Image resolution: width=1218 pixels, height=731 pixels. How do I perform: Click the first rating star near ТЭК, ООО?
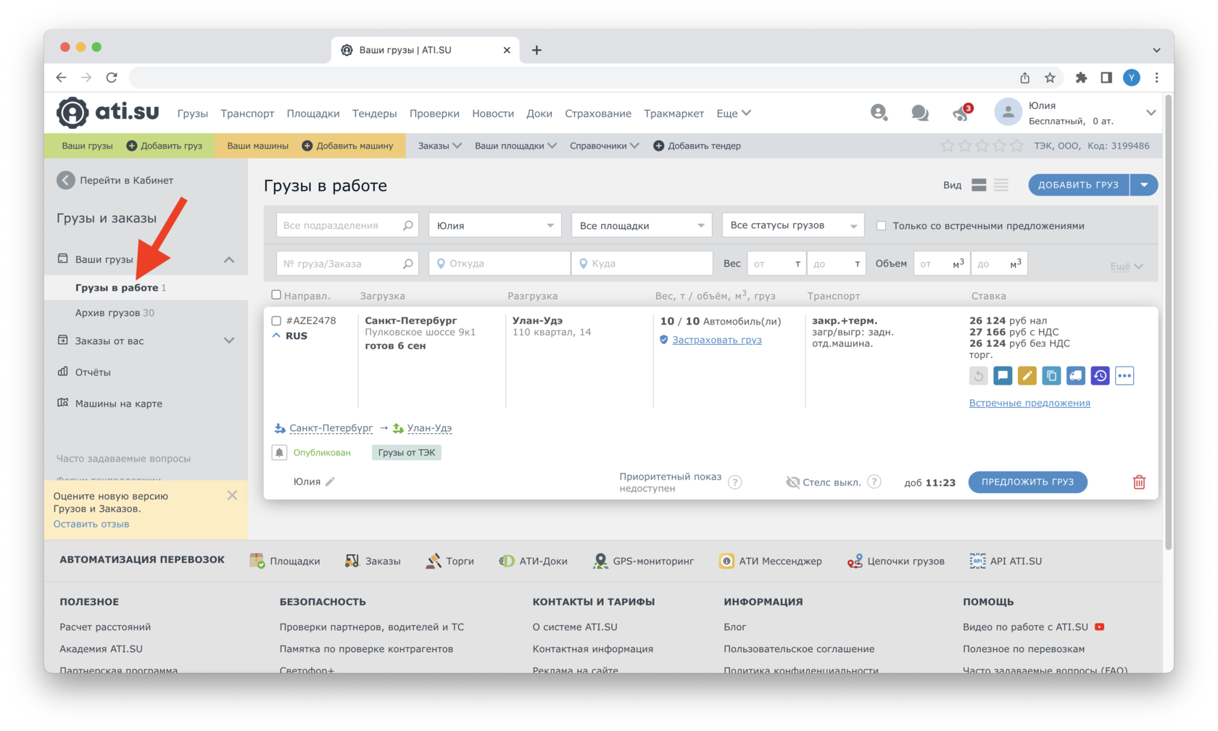click(948, 146)
